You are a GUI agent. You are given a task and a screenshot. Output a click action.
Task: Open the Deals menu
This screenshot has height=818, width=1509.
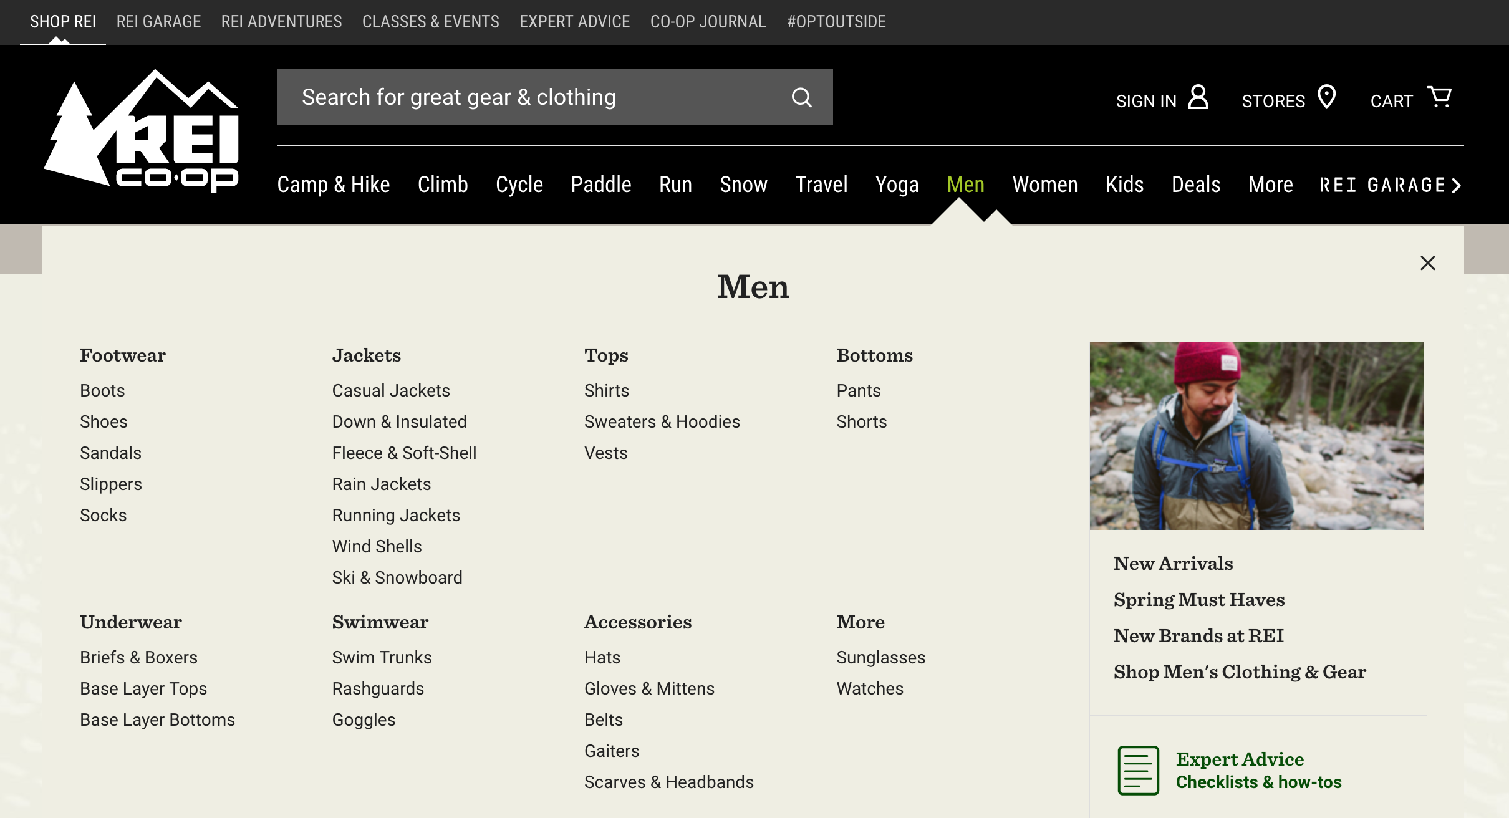click(x=1196, y=185)
